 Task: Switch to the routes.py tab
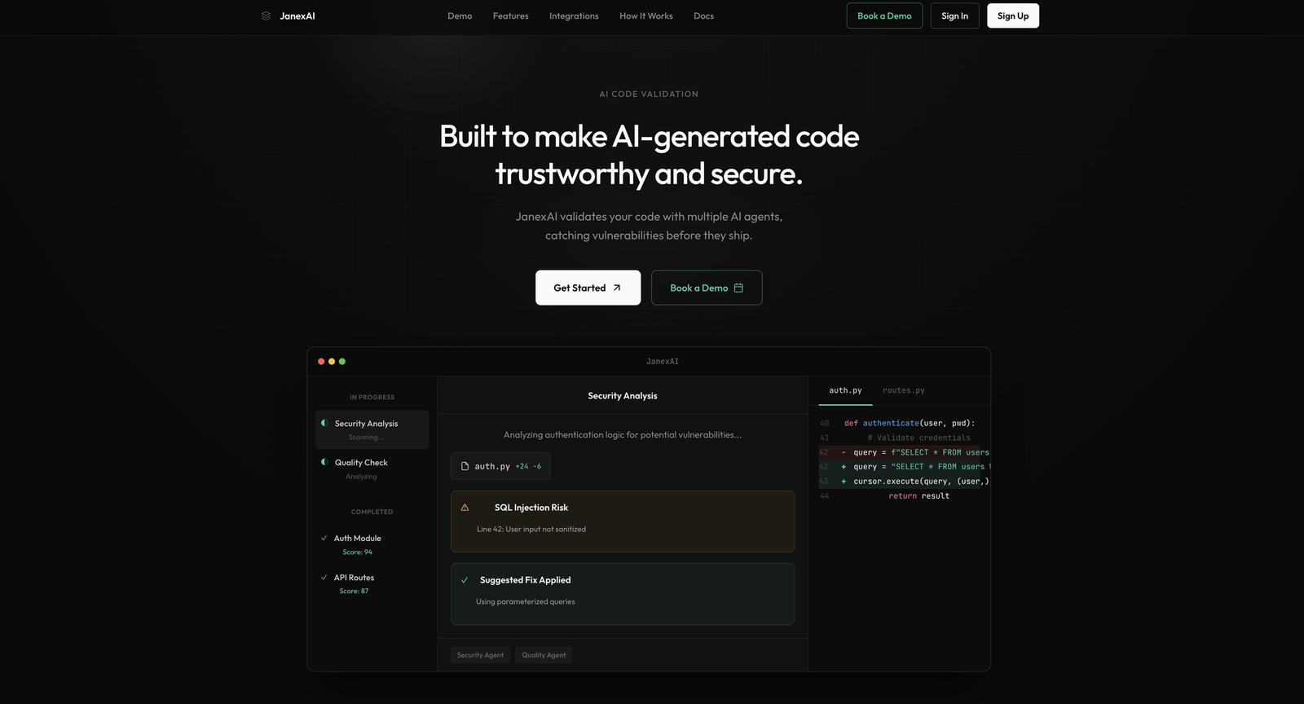(x=903, y=391)
